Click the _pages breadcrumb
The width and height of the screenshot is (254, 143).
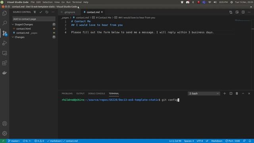tap(65, 17)
